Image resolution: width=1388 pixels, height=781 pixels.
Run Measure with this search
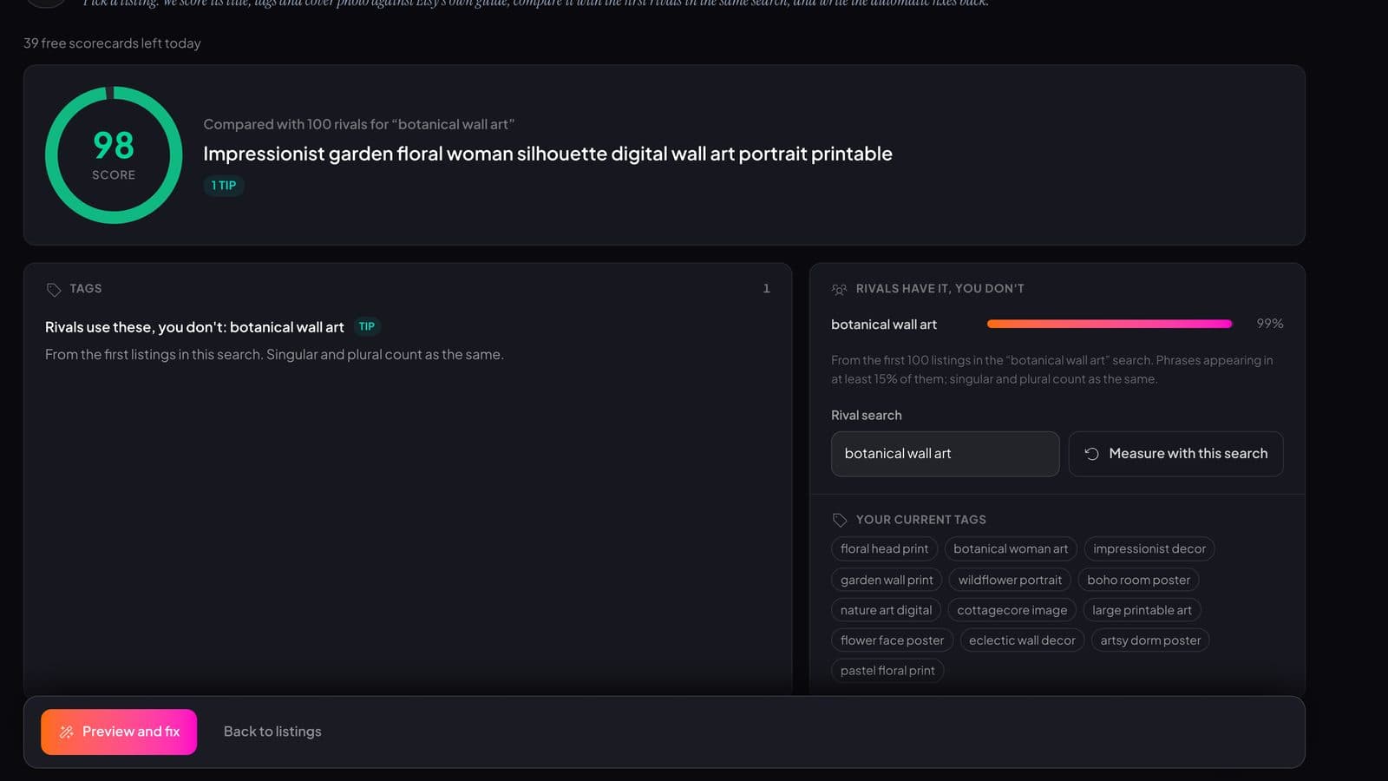pyautogui.click(x=1175, y=454)
